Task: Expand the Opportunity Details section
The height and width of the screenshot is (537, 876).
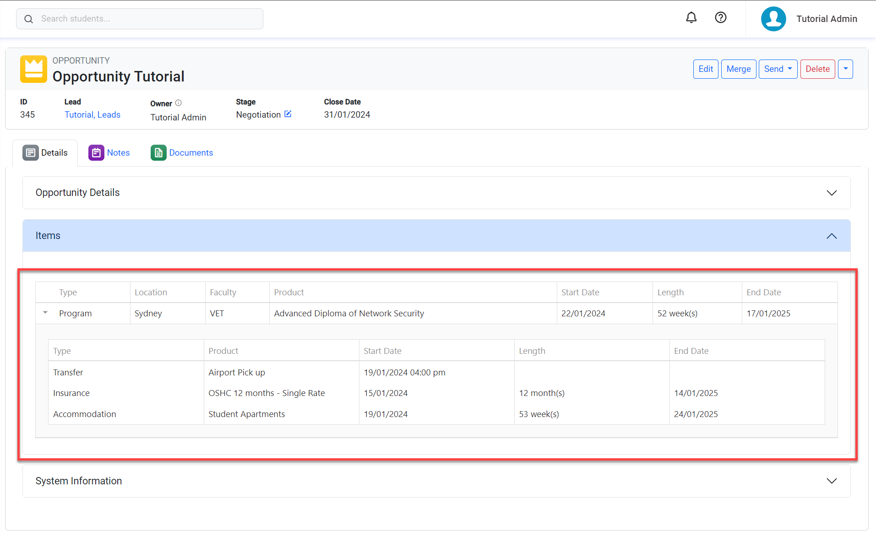Action: click(832, 193)
